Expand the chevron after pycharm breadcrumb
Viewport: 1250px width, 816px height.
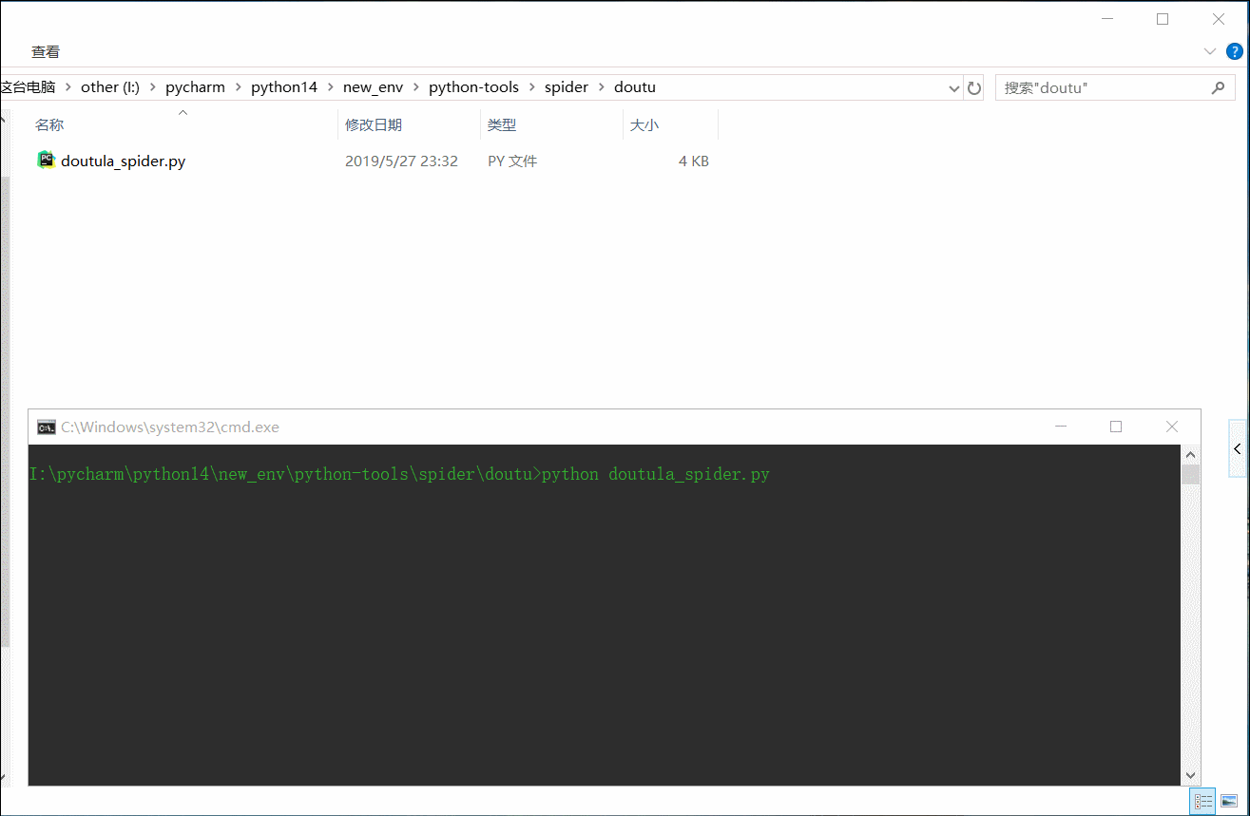pyautogui.click(x=238, y=87)
